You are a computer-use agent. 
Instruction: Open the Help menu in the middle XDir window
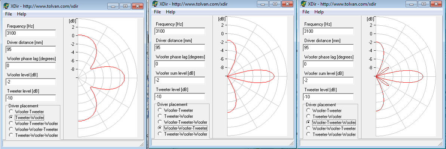coord(171,12)
